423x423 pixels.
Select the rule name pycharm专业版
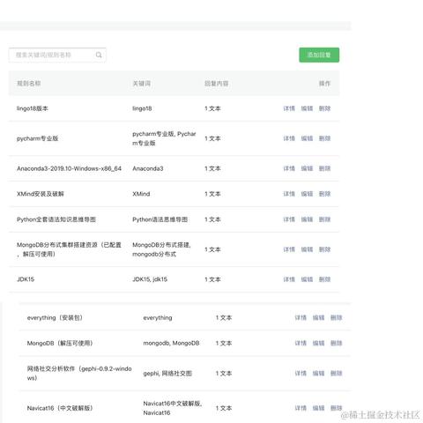38,138
